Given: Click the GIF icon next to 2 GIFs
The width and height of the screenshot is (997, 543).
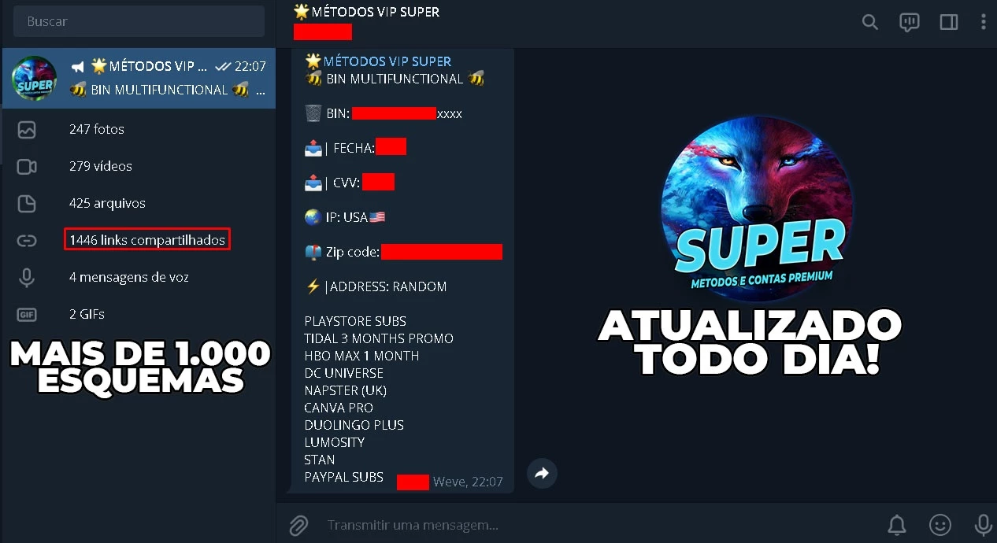Looking at the screenshot, I should (x=27, y=314).
